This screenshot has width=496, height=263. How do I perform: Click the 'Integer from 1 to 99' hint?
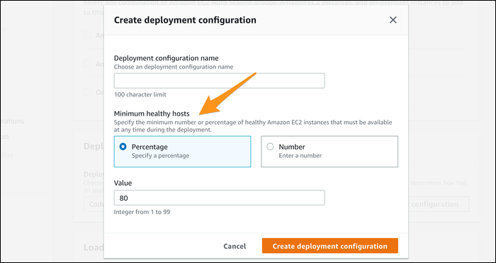pos(142,212)
